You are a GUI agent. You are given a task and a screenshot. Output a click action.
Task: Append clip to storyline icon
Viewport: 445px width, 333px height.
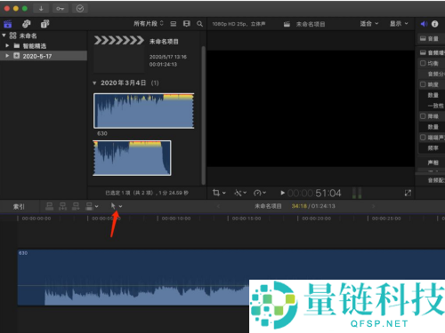click(76, 206)
